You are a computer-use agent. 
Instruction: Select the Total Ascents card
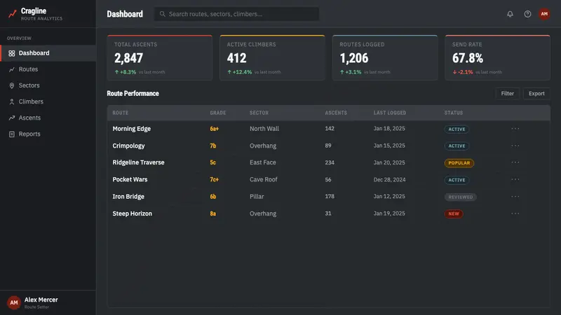tap(160, 57)
